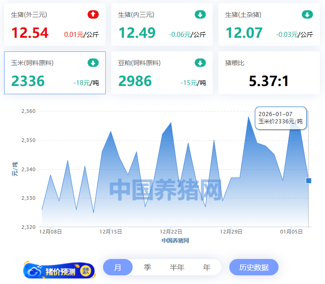
Task: Click the blue square data point marker
Action: pyautogui.click(x=309, y=181)
